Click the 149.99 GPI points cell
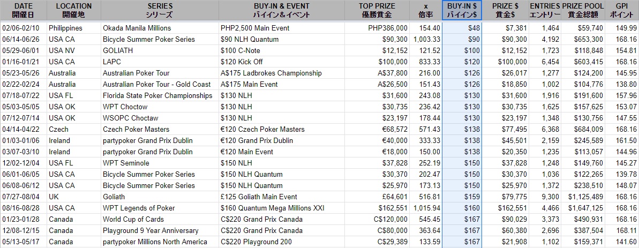 [622, 28]
